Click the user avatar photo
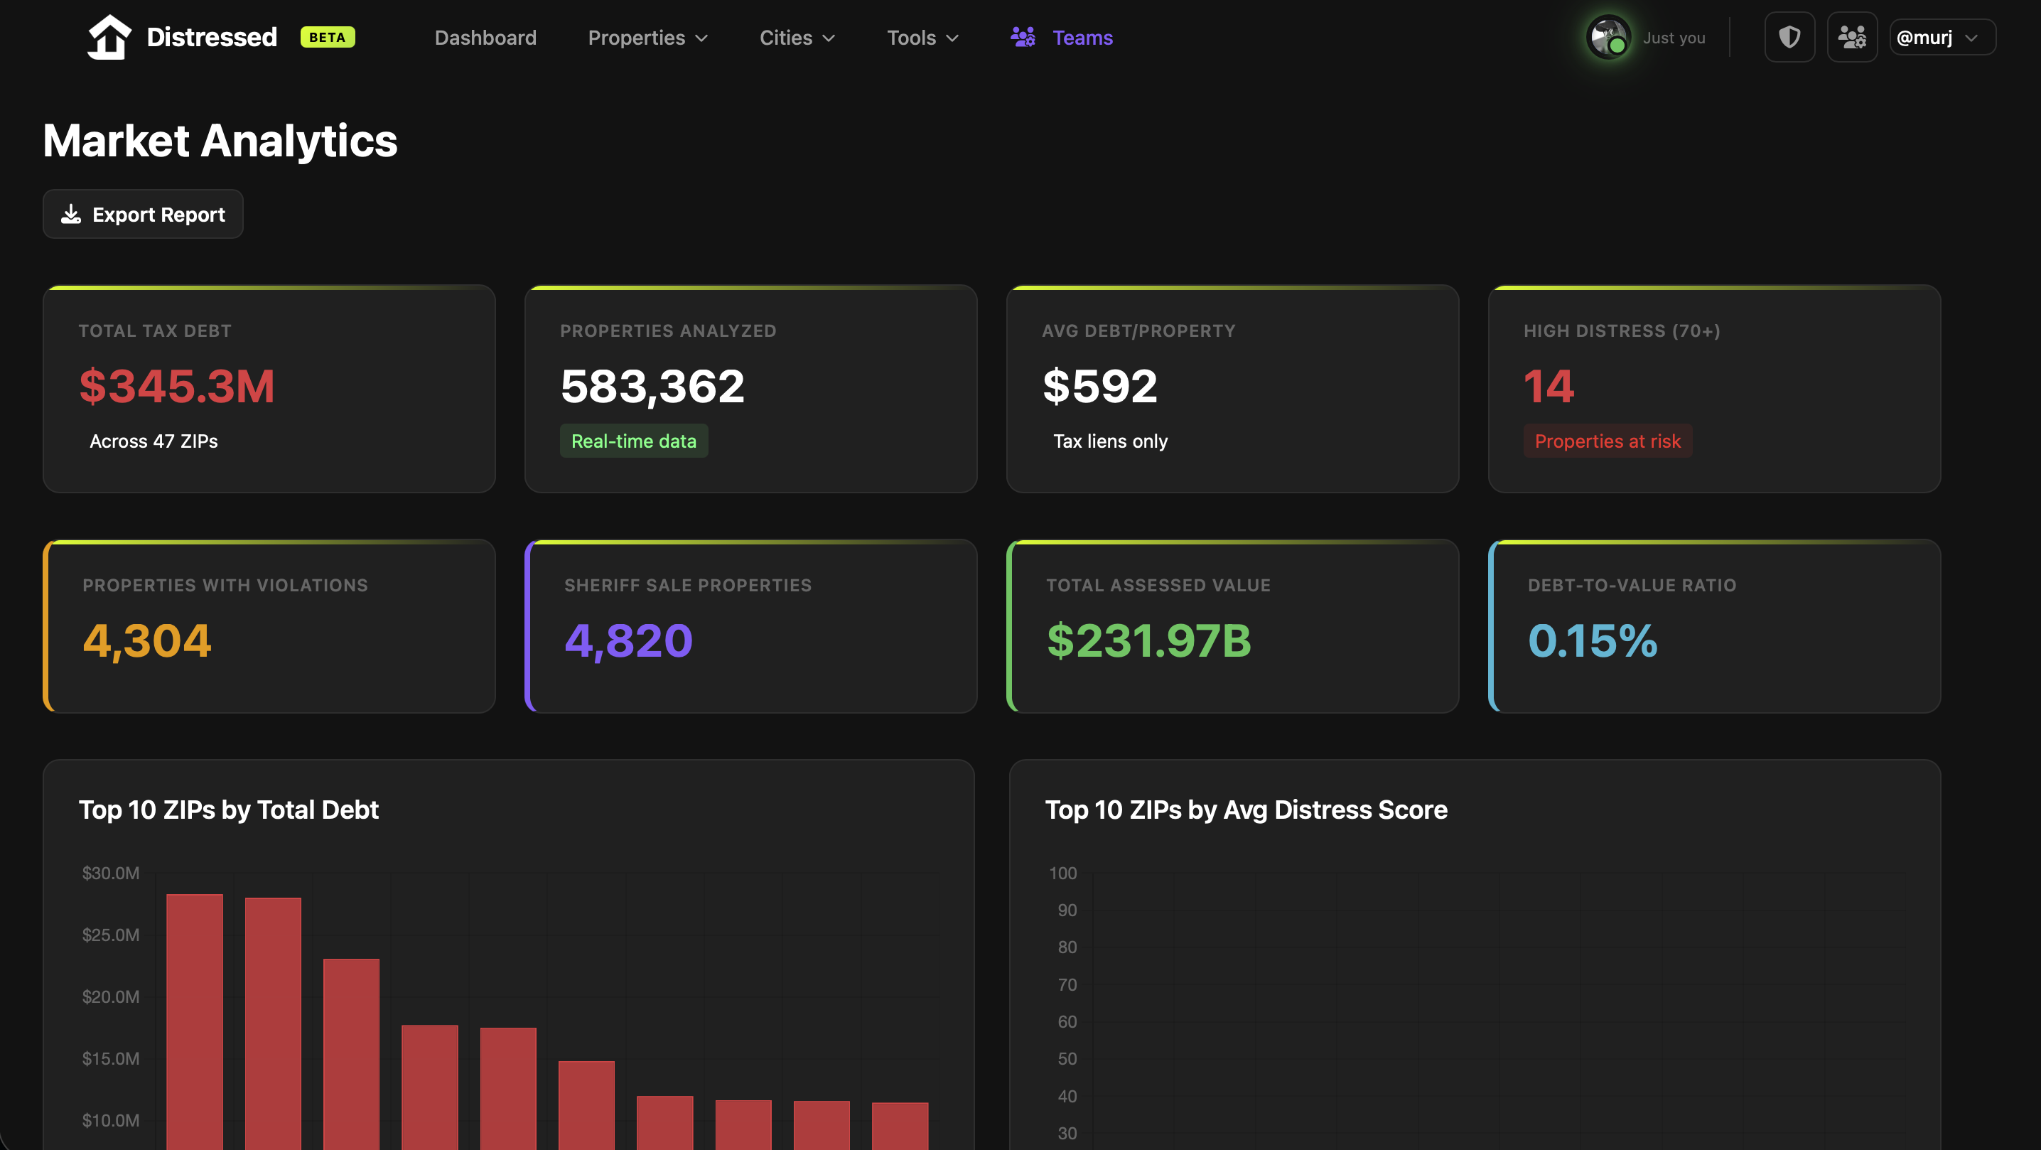 (1608, 36)
